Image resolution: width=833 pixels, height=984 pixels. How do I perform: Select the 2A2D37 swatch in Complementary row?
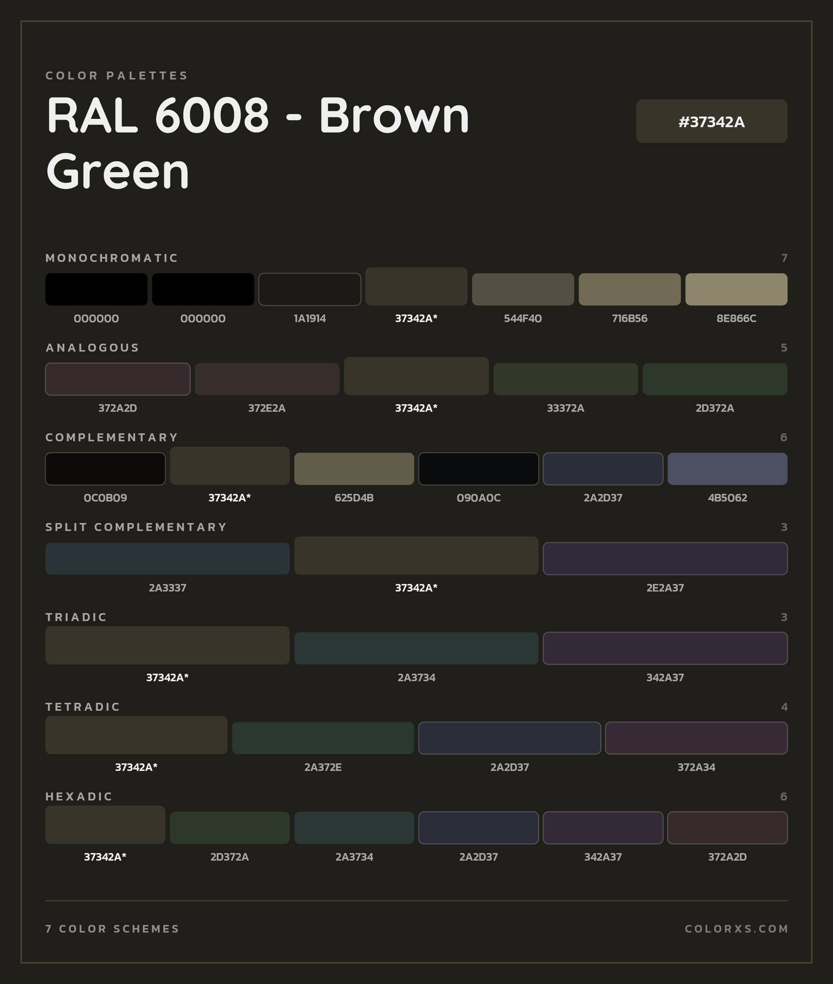click(603, 469)
